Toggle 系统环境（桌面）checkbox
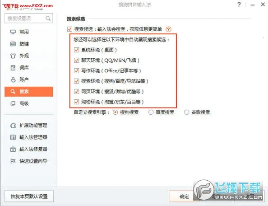The width and height of the screenshot is (268, 206). (76, 50)
